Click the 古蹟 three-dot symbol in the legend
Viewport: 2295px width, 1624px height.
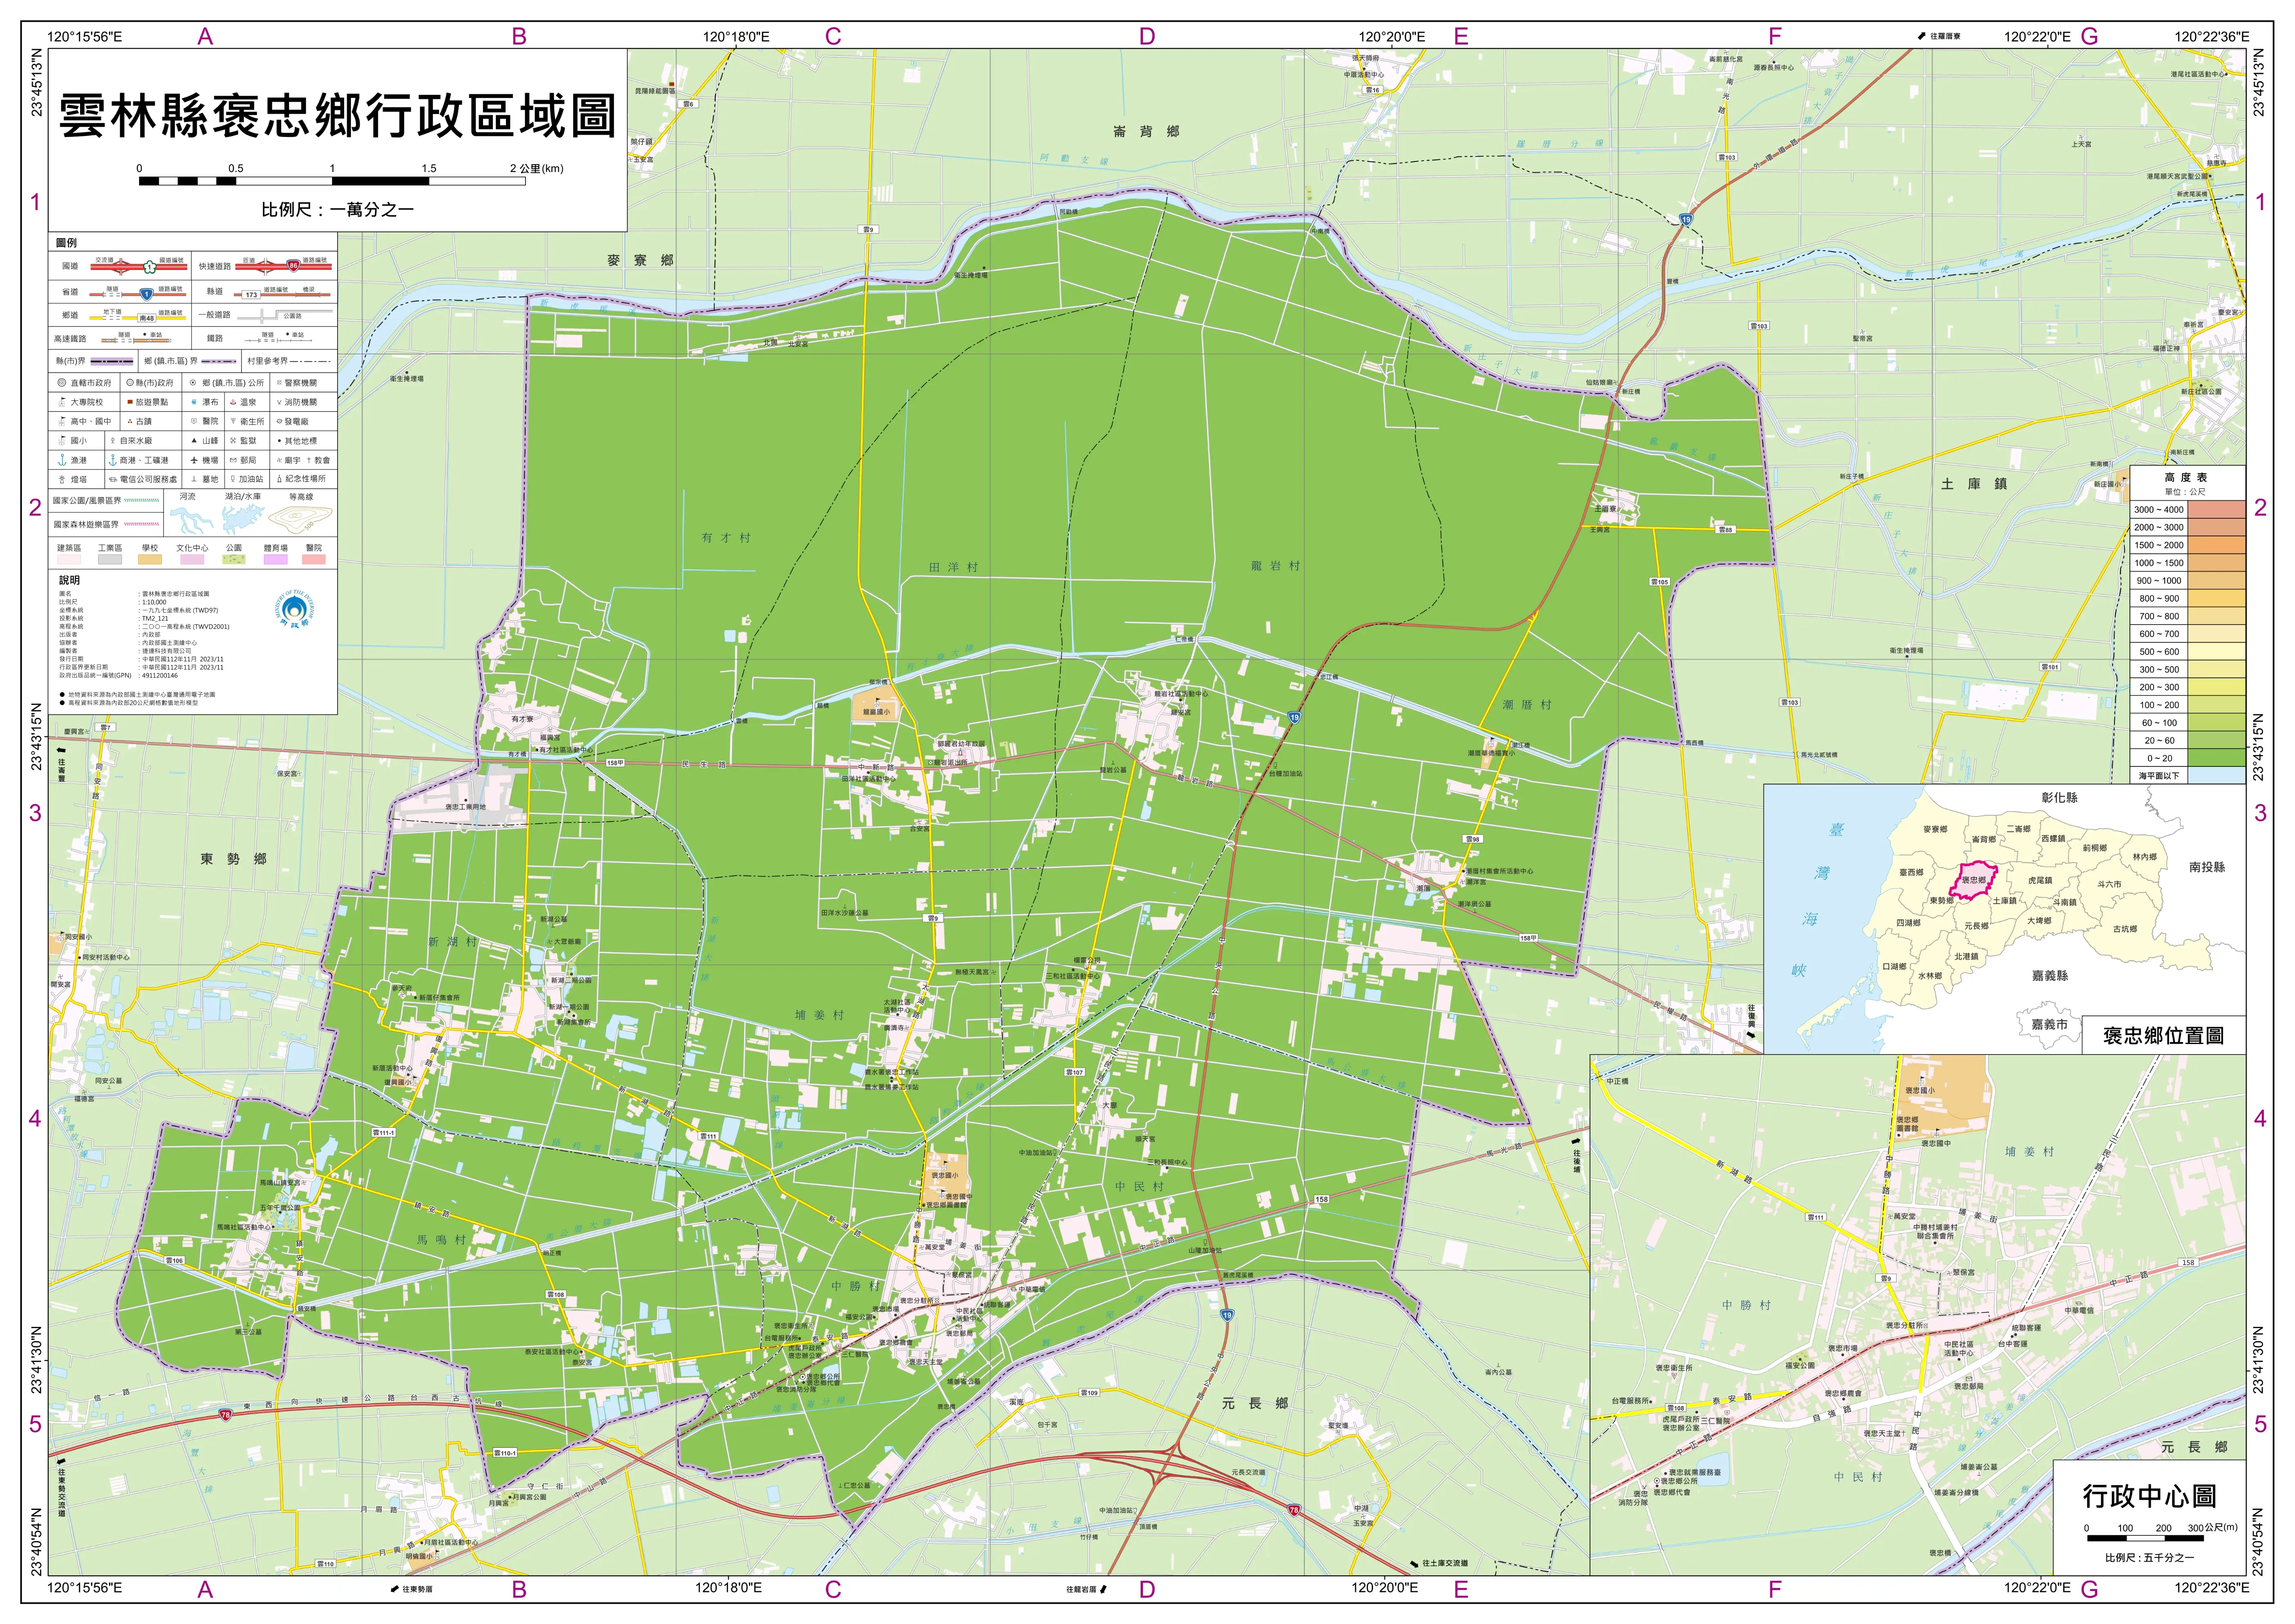(130, 422)
